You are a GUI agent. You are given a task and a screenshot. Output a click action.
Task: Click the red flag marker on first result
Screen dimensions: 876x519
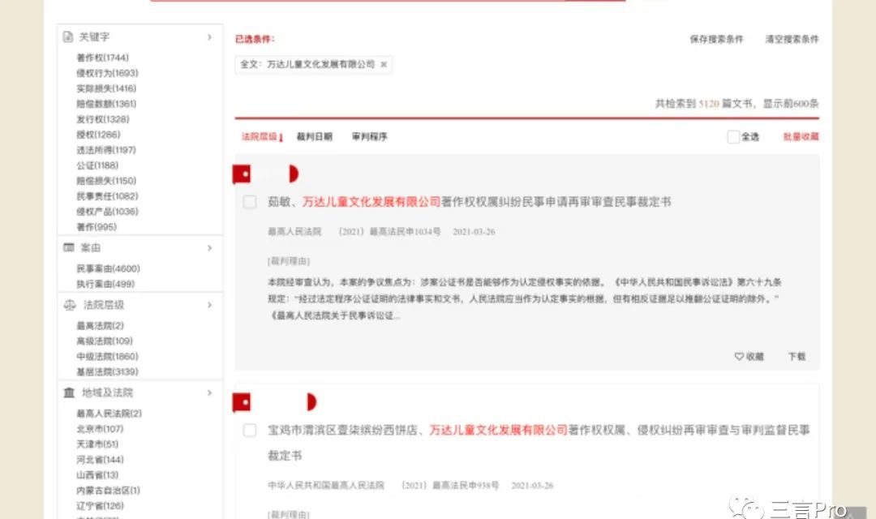tap(241, 174)
